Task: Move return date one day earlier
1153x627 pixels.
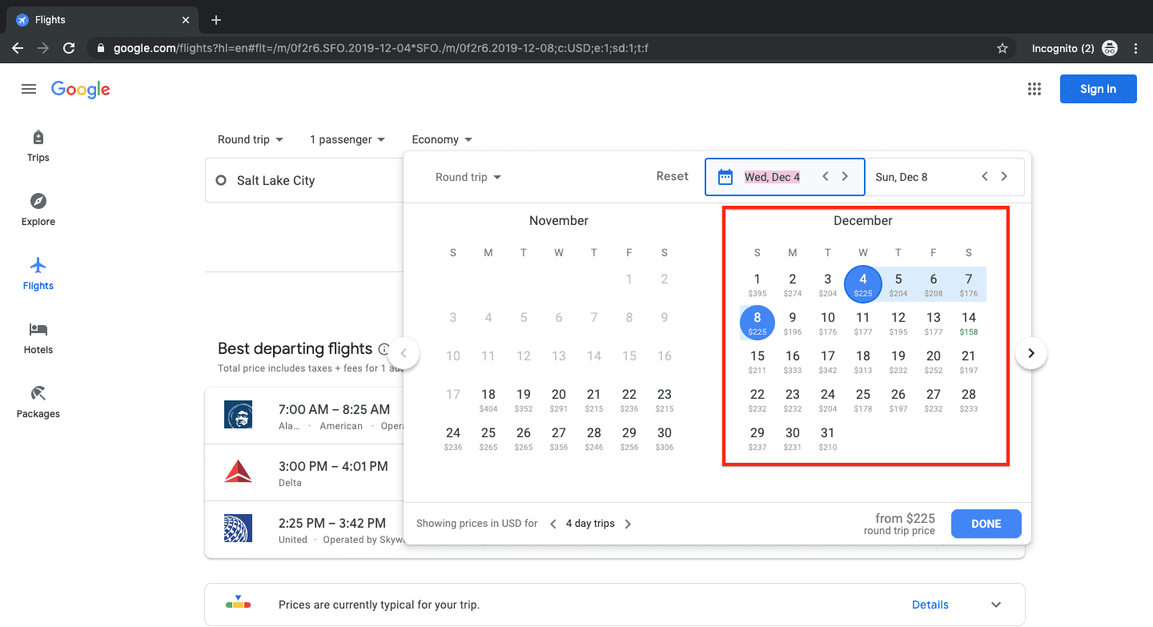Action: tap(985, 177)
